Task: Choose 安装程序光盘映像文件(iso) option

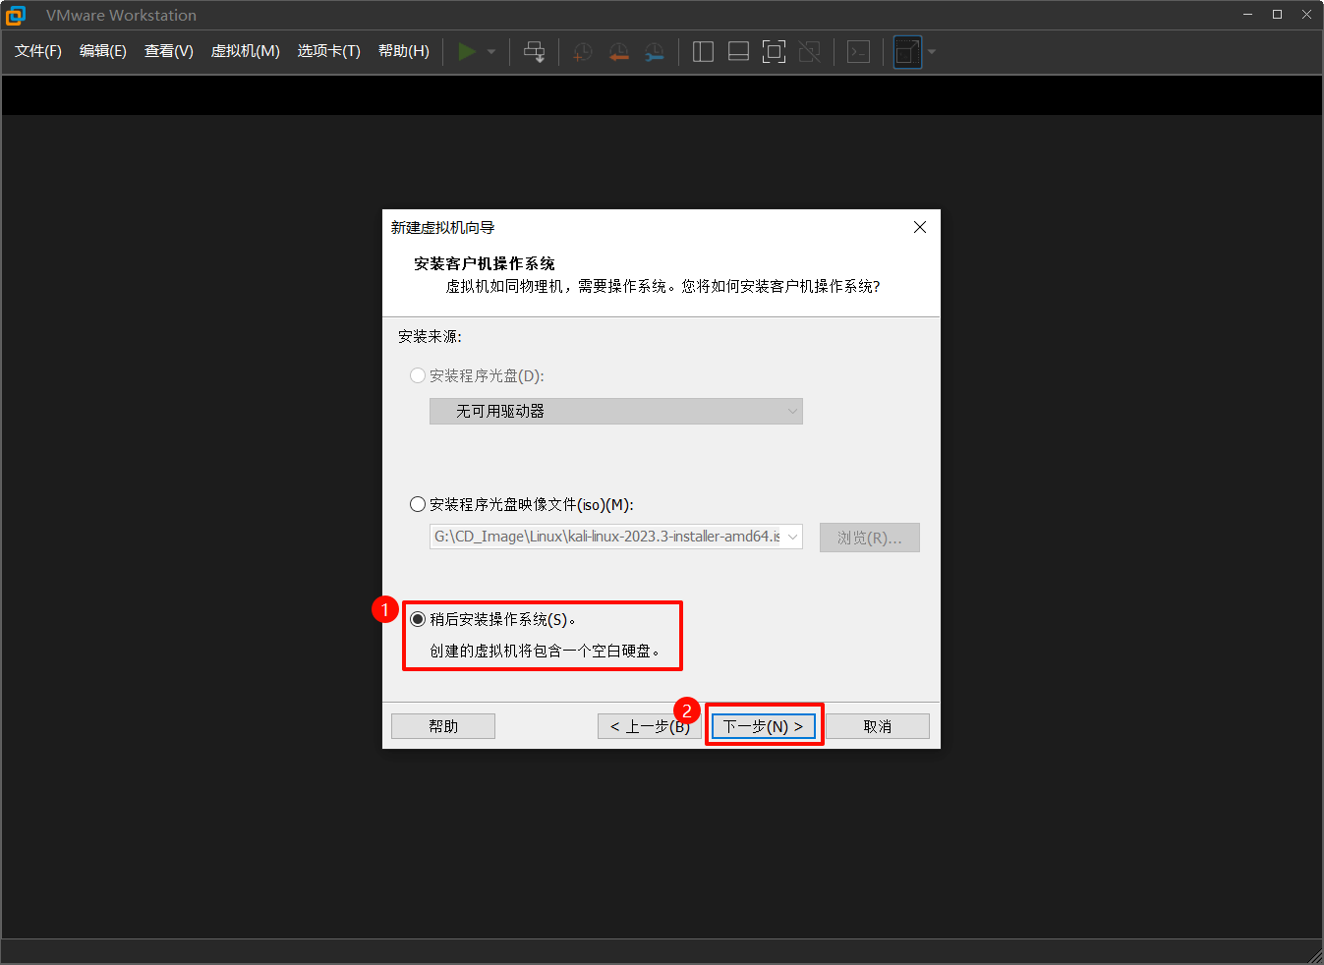Action: [x=418, y=503]
